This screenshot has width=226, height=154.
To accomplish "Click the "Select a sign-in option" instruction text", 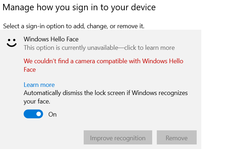I will [73, 26].
